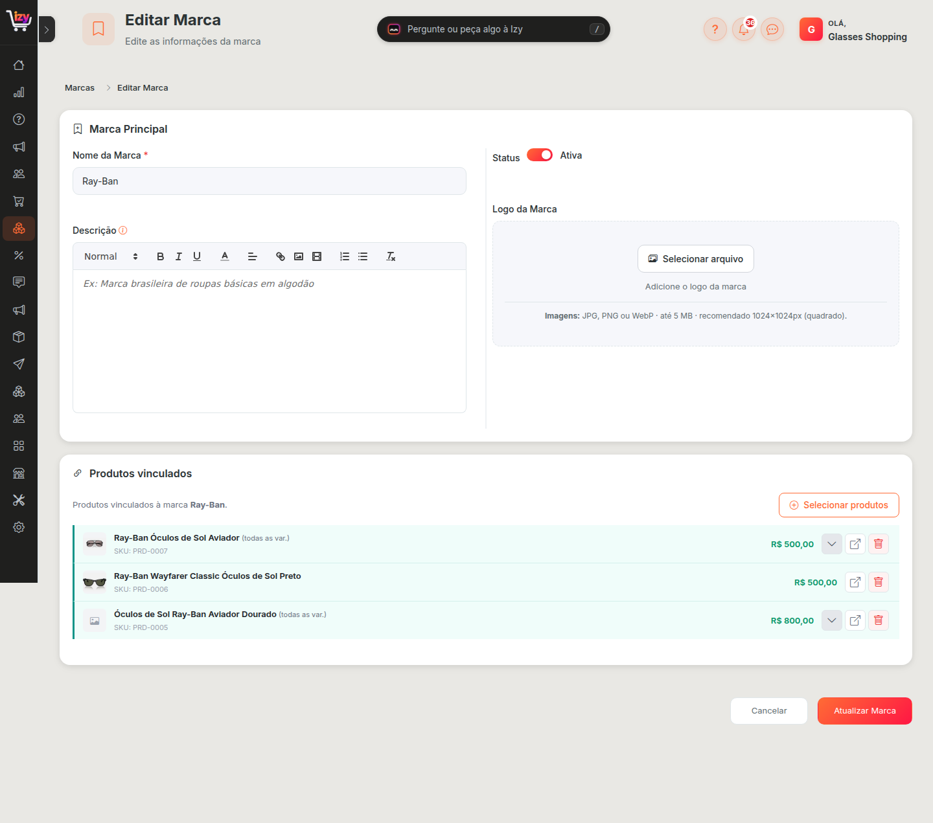Screen dimensions: 933x823
Task: Open the percent discounts sidebar item
Action: point(19,255)
